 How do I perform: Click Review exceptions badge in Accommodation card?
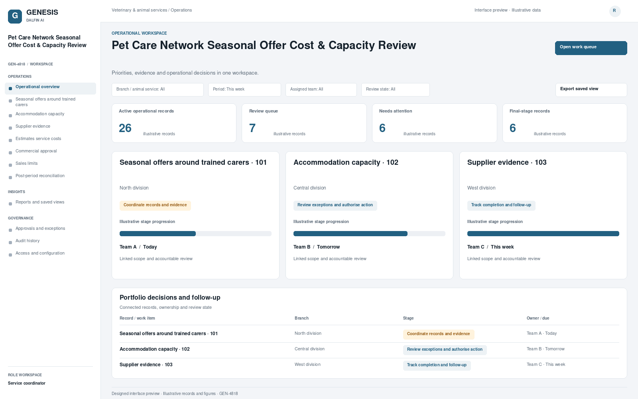point(335,205)
